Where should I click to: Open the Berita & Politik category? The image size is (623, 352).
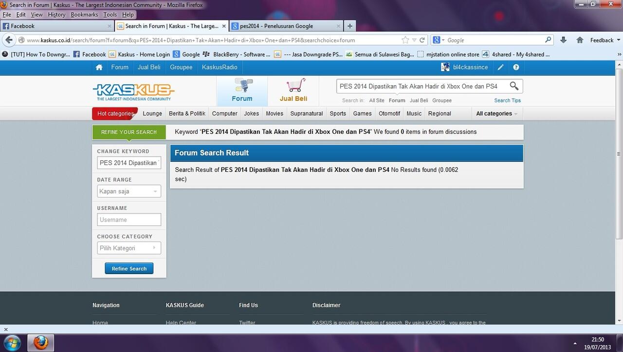(187, 113)
